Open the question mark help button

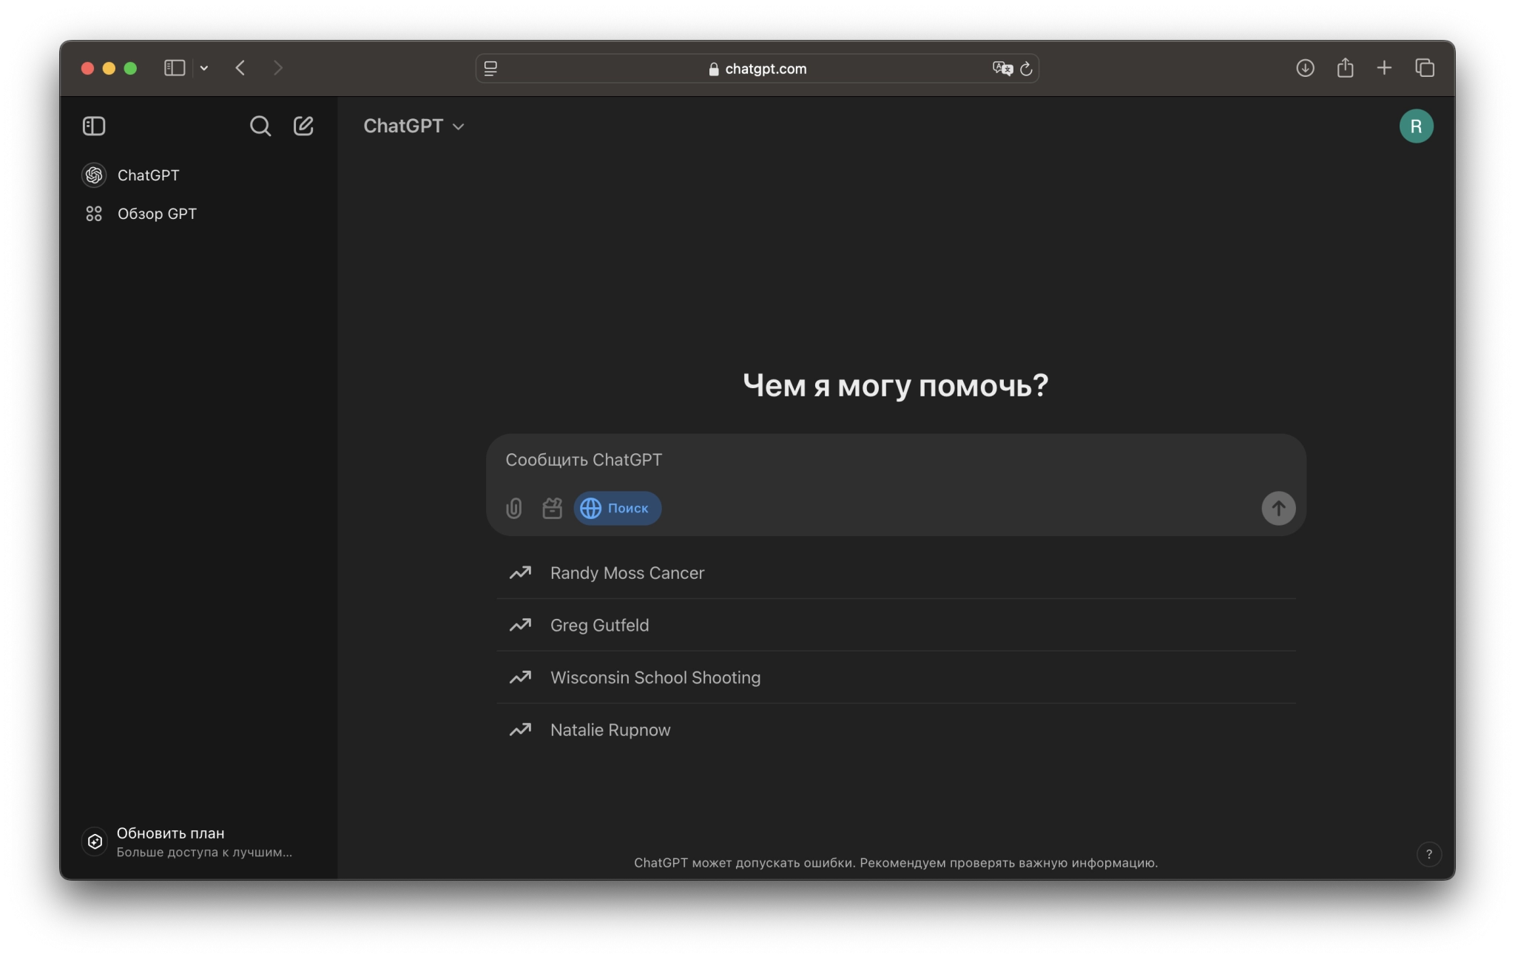point(1428,854)
